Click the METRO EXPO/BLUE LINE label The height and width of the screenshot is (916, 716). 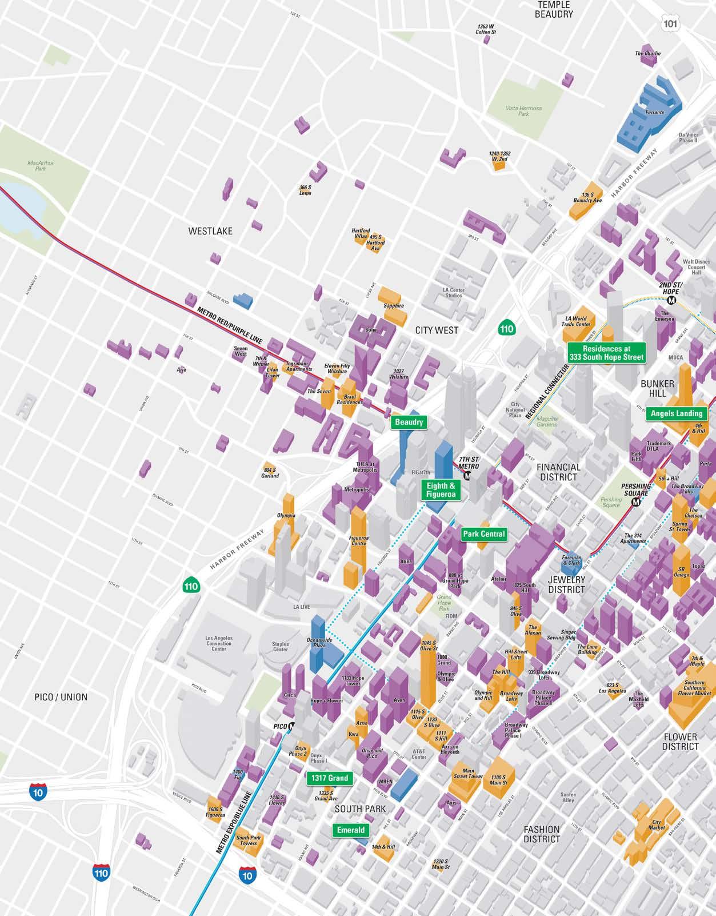coord(234,822)
